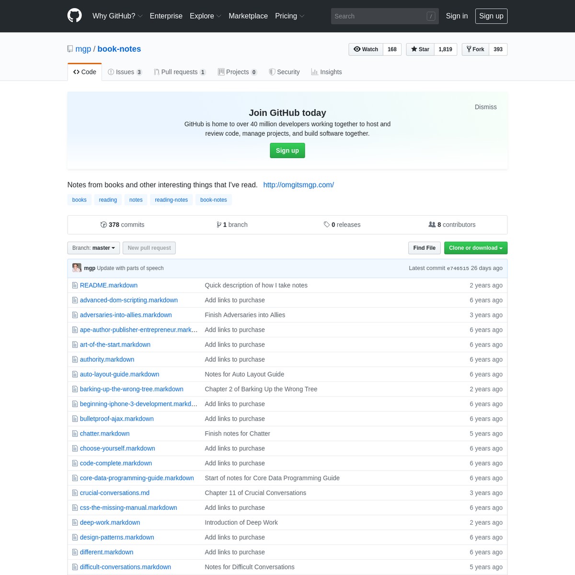This screenshot has height=575, width=575.
Task: Open the Security tab
Action: 284,72
